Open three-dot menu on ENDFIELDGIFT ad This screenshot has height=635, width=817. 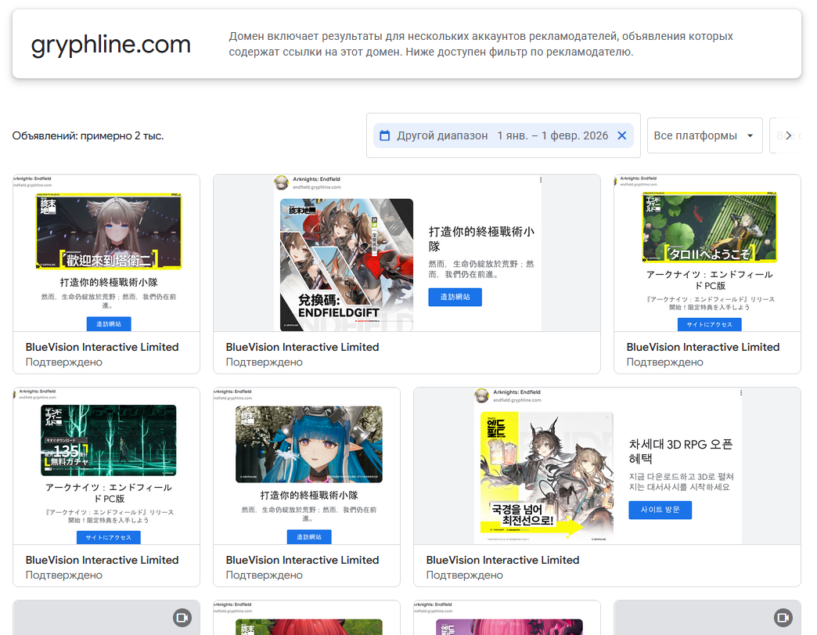541,180
